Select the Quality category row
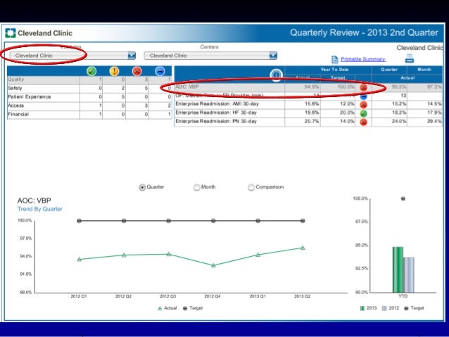The height and width of the screenshot is (337, 449). click(x=89, y=80)
